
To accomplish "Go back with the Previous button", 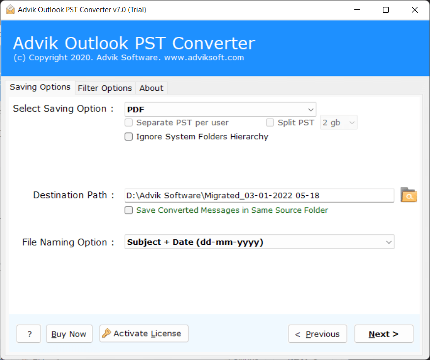I will [x=317, y=334].
